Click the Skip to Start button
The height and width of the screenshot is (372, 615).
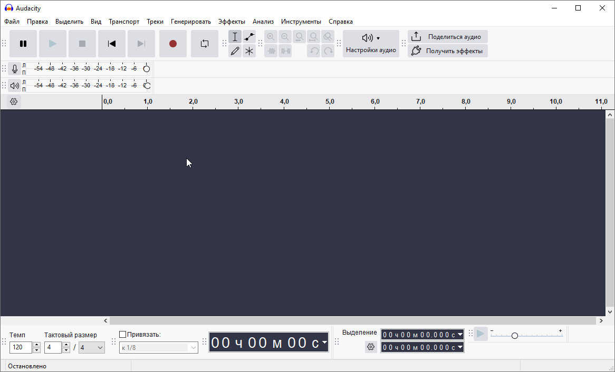point(112,44)
